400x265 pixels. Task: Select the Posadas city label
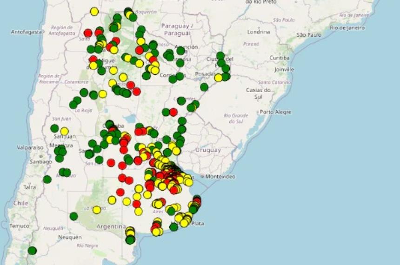(205, 74)
